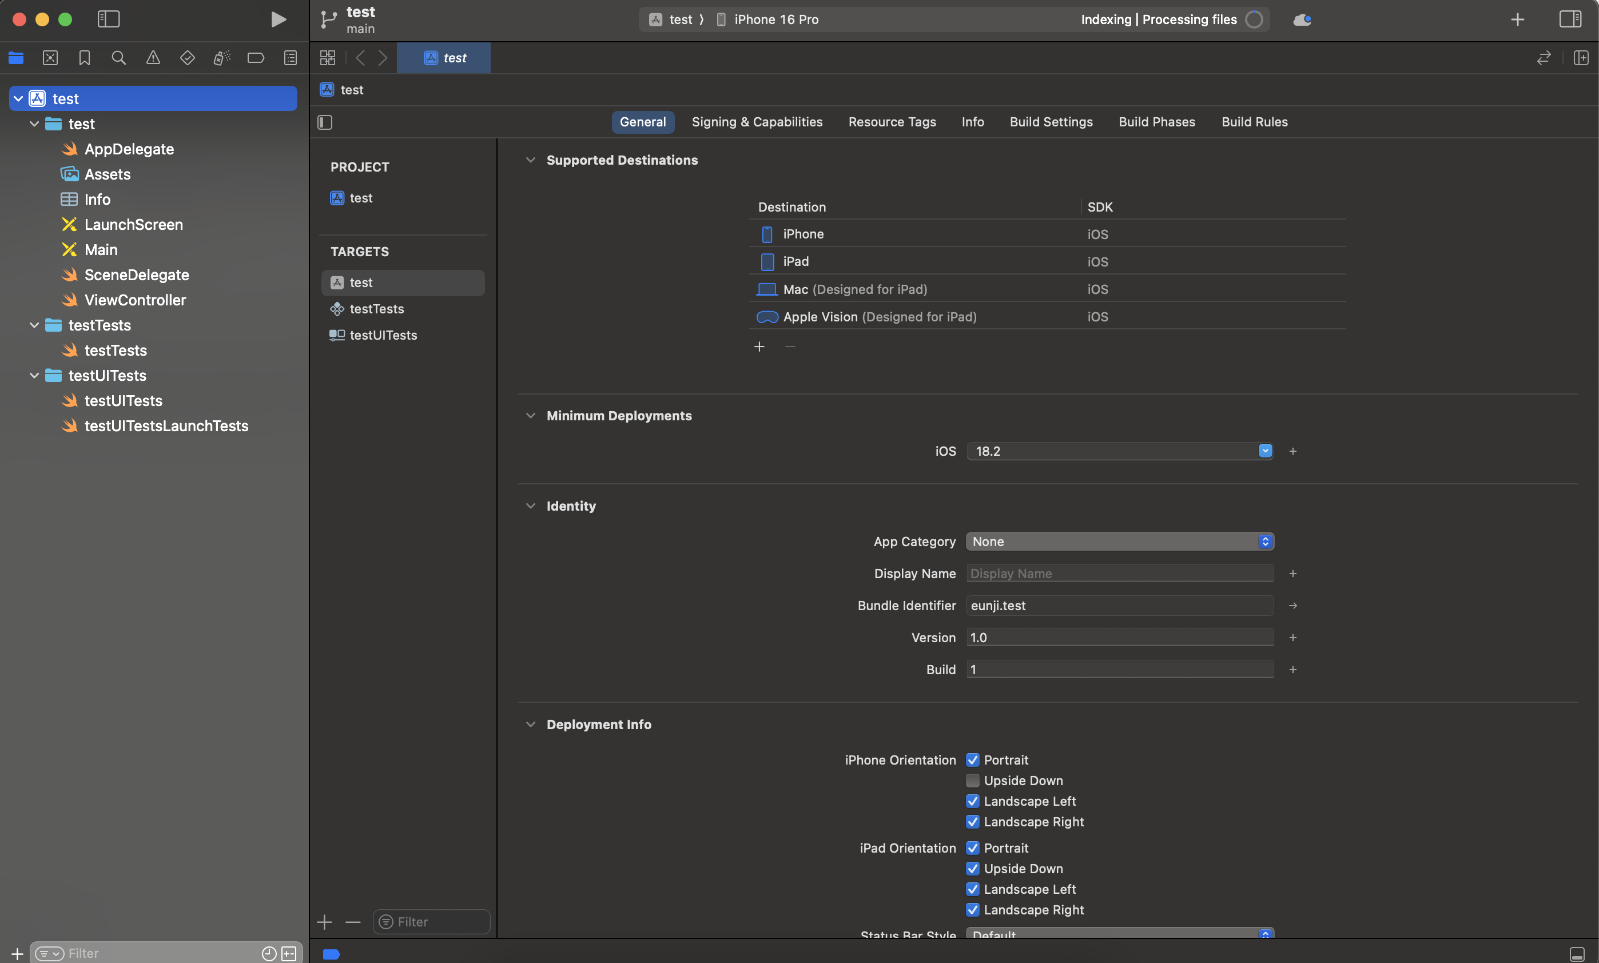Open the Find navigator magnifier icon

coord(119,58)
